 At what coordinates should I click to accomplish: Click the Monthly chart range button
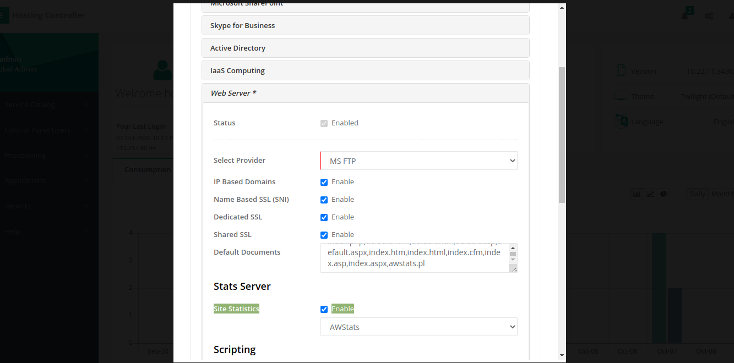tap(722, 194)
